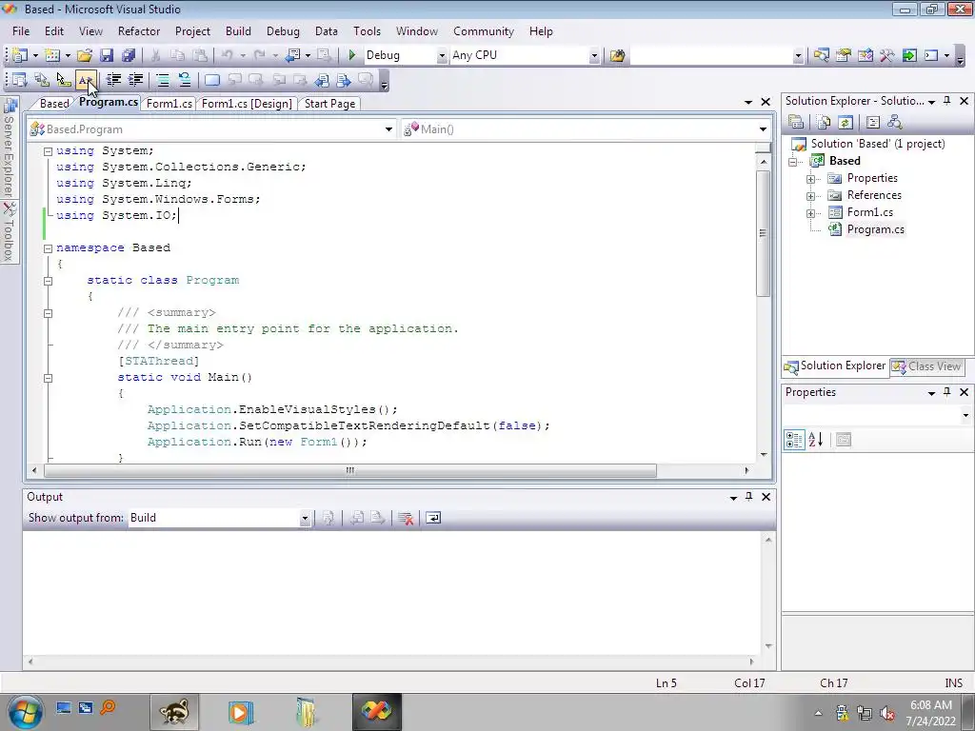
Task: Toggle auto-hide pin on Solution Explorer
Action: [947, 101]
